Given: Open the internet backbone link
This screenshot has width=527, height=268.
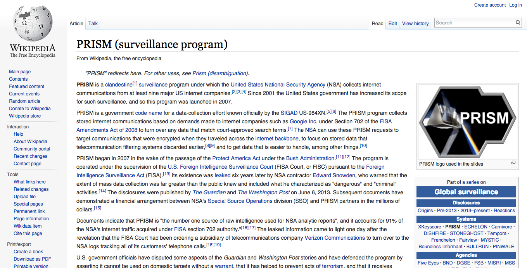Looking at the screenshot, I should pyautogui.click(x=277, y=138).
